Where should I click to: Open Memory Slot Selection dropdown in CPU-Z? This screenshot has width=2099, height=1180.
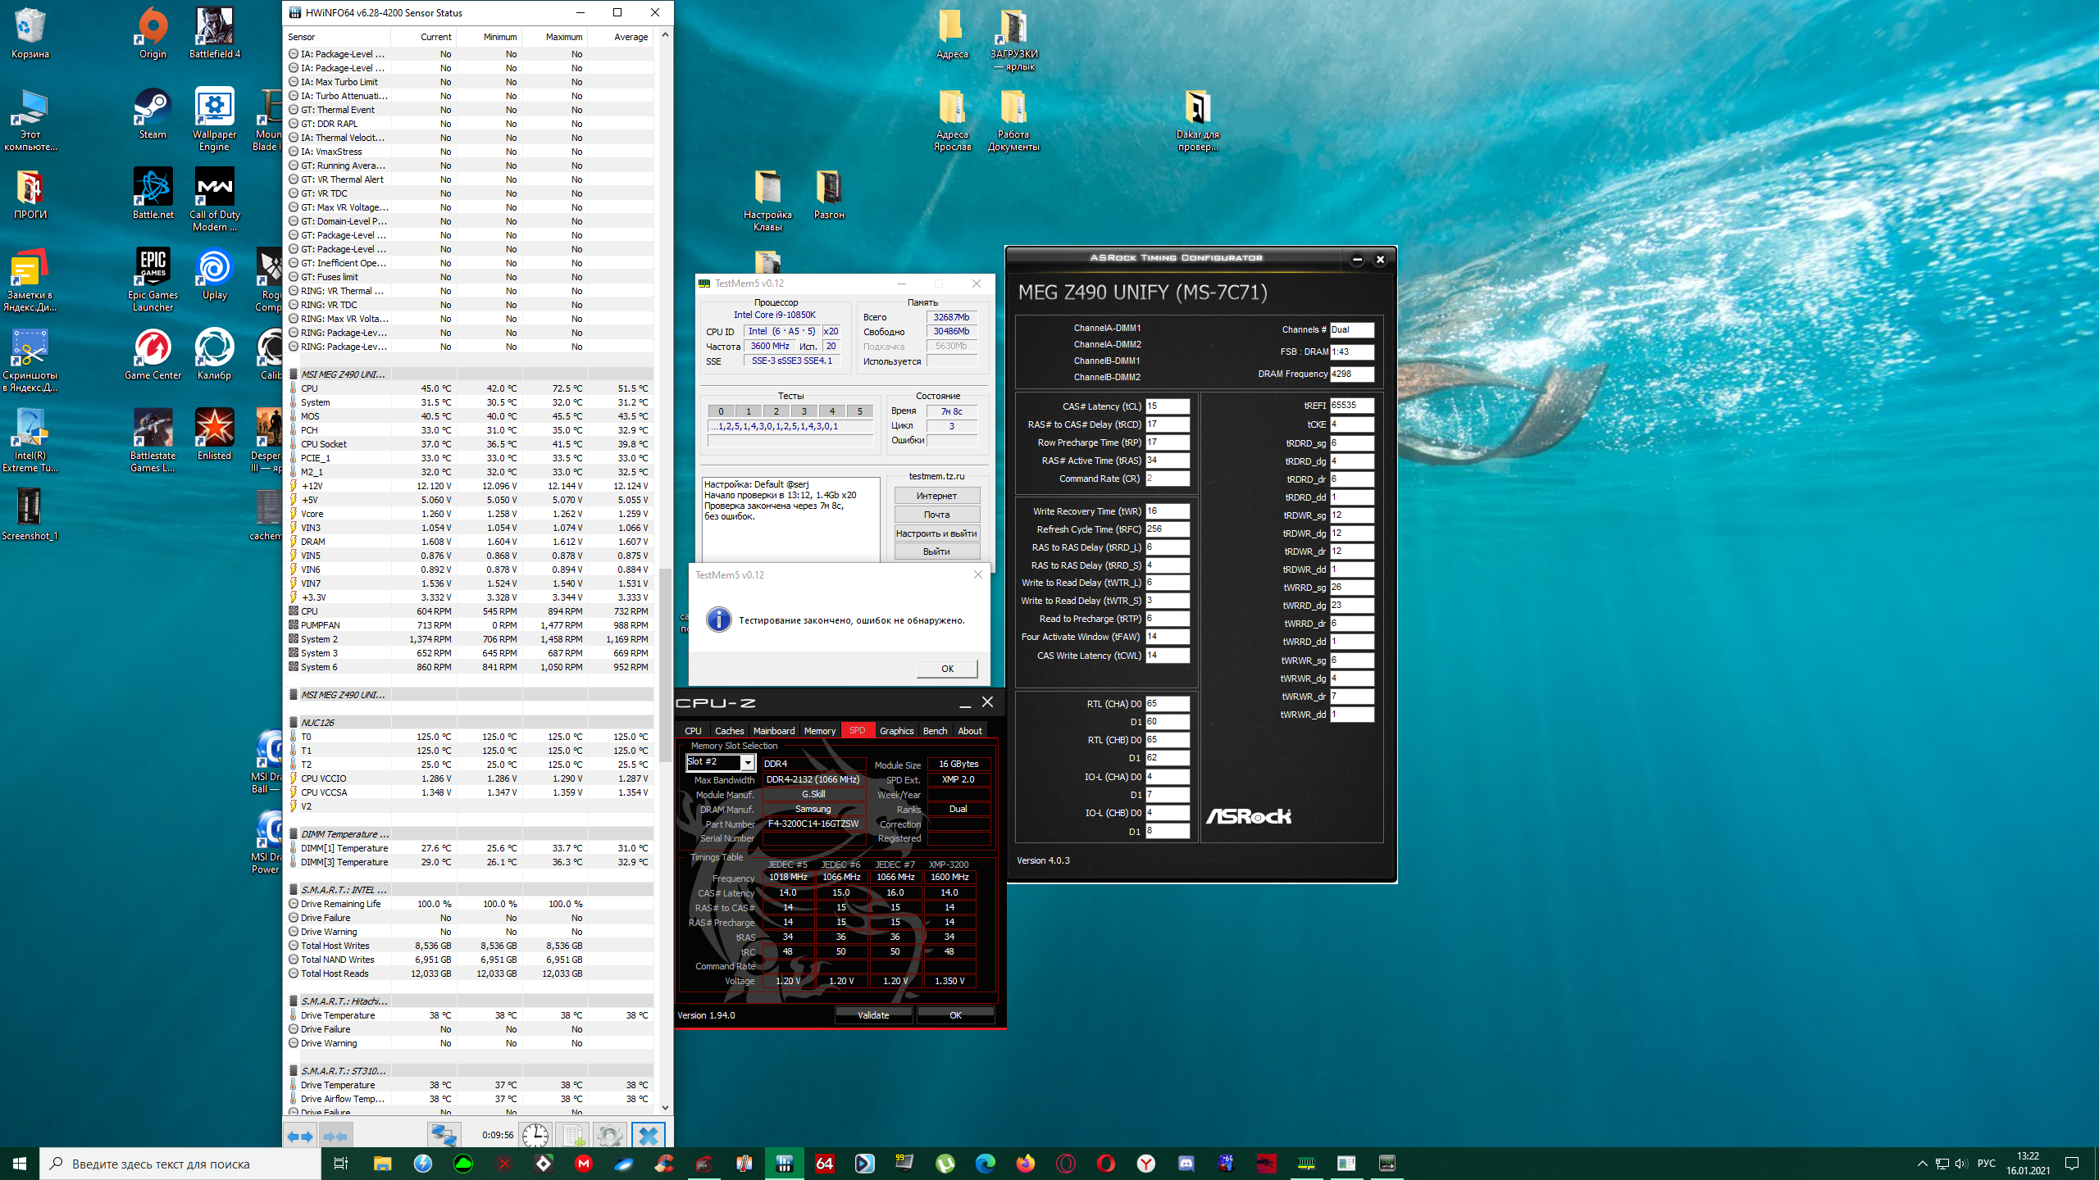point(747,763)
